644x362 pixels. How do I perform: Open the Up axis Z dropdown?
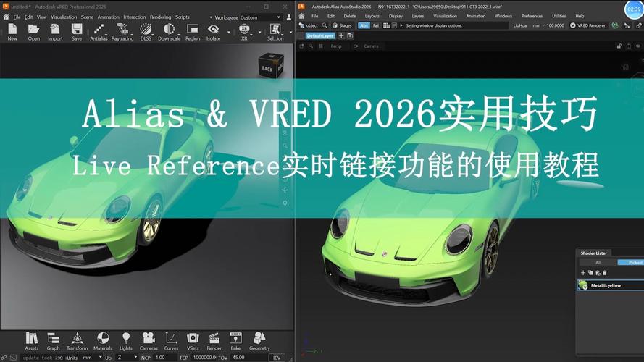[127, 358]
